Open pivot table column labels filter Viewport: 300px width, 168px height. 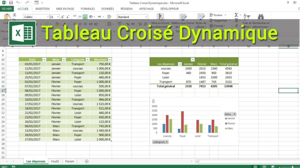coord(193,59)
